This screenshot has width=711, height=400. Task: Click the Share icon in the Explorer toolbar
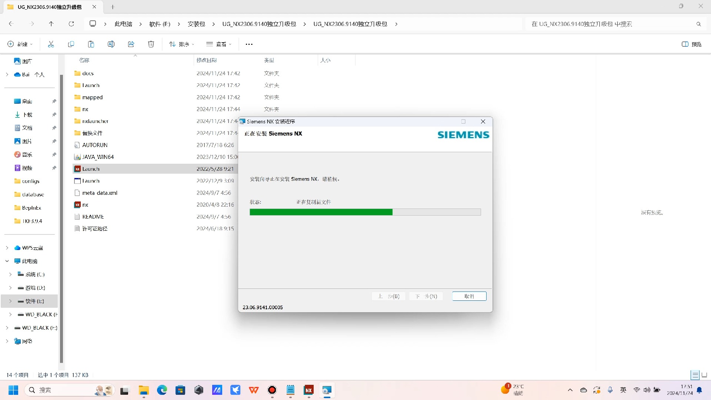pos(131,44)
